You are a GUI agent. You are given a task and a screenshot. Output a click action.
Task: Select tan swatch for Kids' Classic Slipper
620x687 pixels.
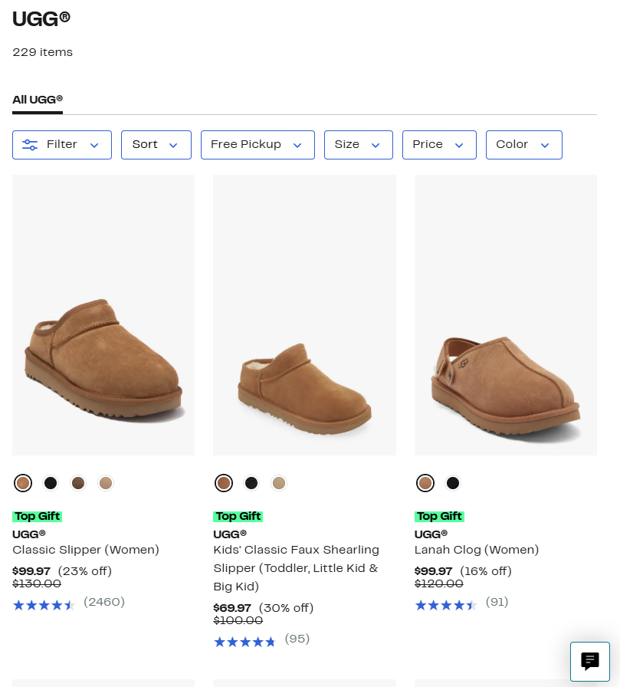point(279,483)
